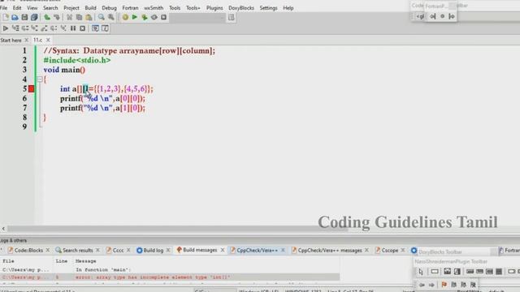Close the 11.c editor tab
The image size is (520, 292).
[48, 40]
